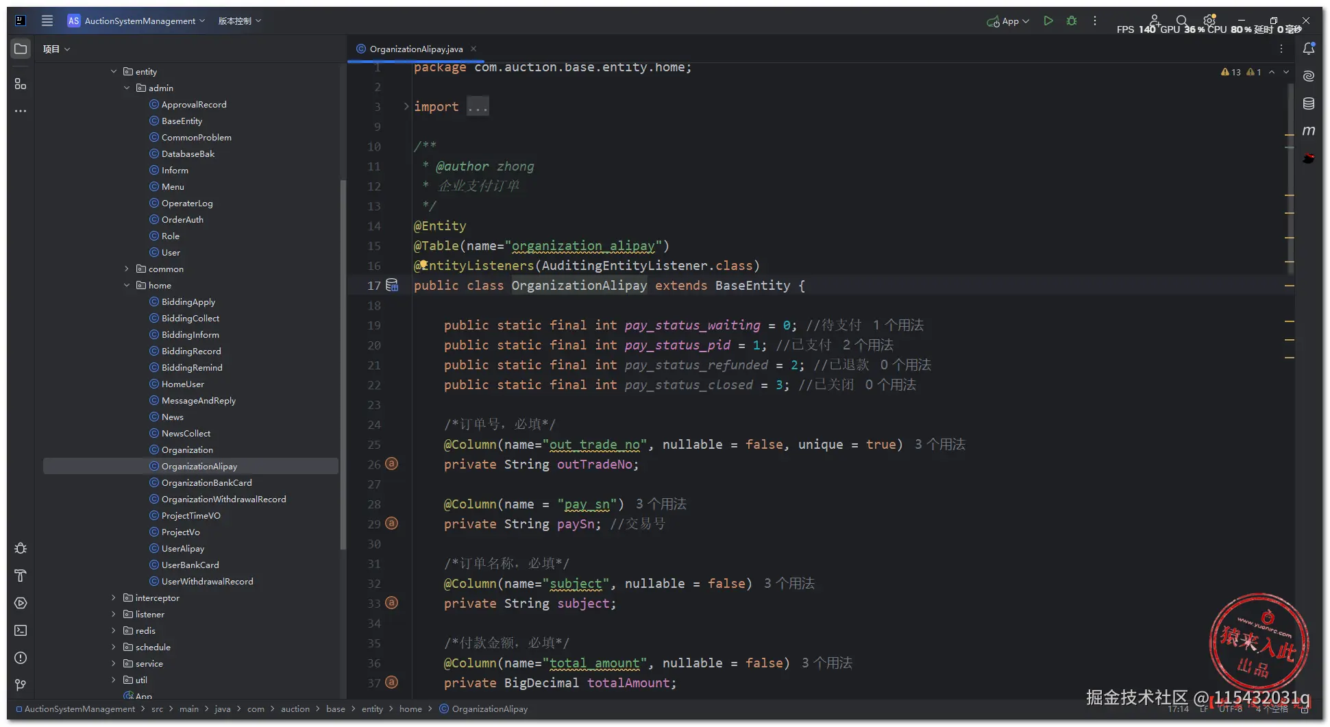This screenshot has width=1330, height=727.
Task: Expand the service folder
Action: tap(114, 663)
